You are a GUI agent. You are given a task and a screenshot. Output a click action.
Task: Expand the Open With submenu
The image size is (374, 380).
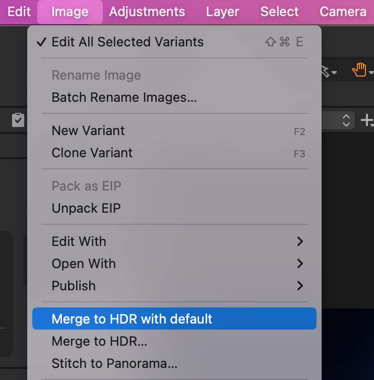coord(174,264)
